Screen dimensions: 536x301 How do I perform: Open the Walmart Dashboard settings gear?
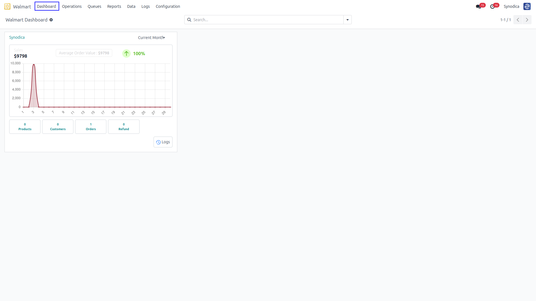pyautogui.click(x=51, y=20)
